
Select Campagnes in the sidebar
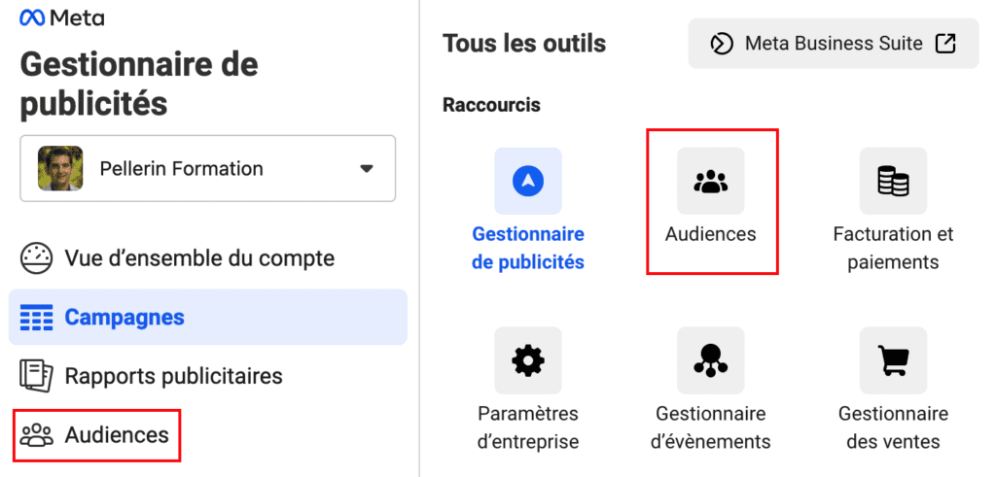[x=124, y=318]
